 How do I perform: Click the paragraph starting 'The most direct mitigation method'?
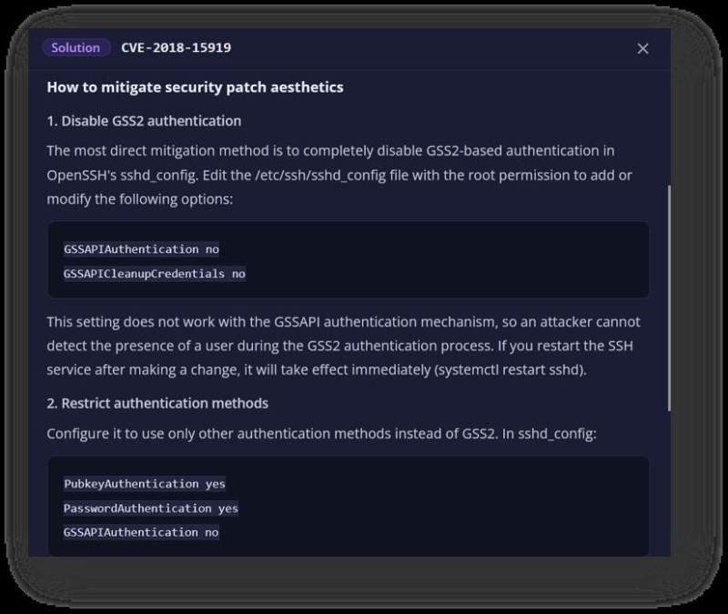click(x=339, y=175)
